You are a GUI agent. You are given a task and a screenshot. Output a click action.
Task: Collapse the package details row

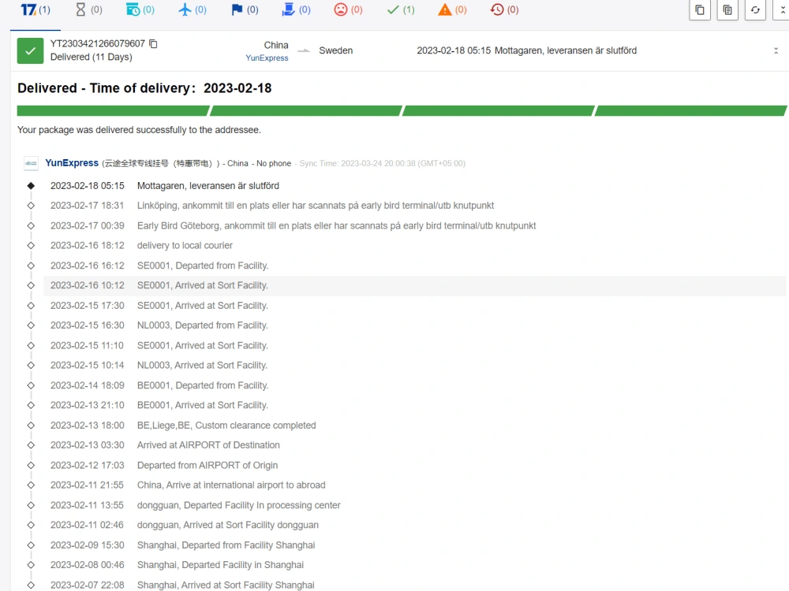pyautogui.click(x=776, y=50)
